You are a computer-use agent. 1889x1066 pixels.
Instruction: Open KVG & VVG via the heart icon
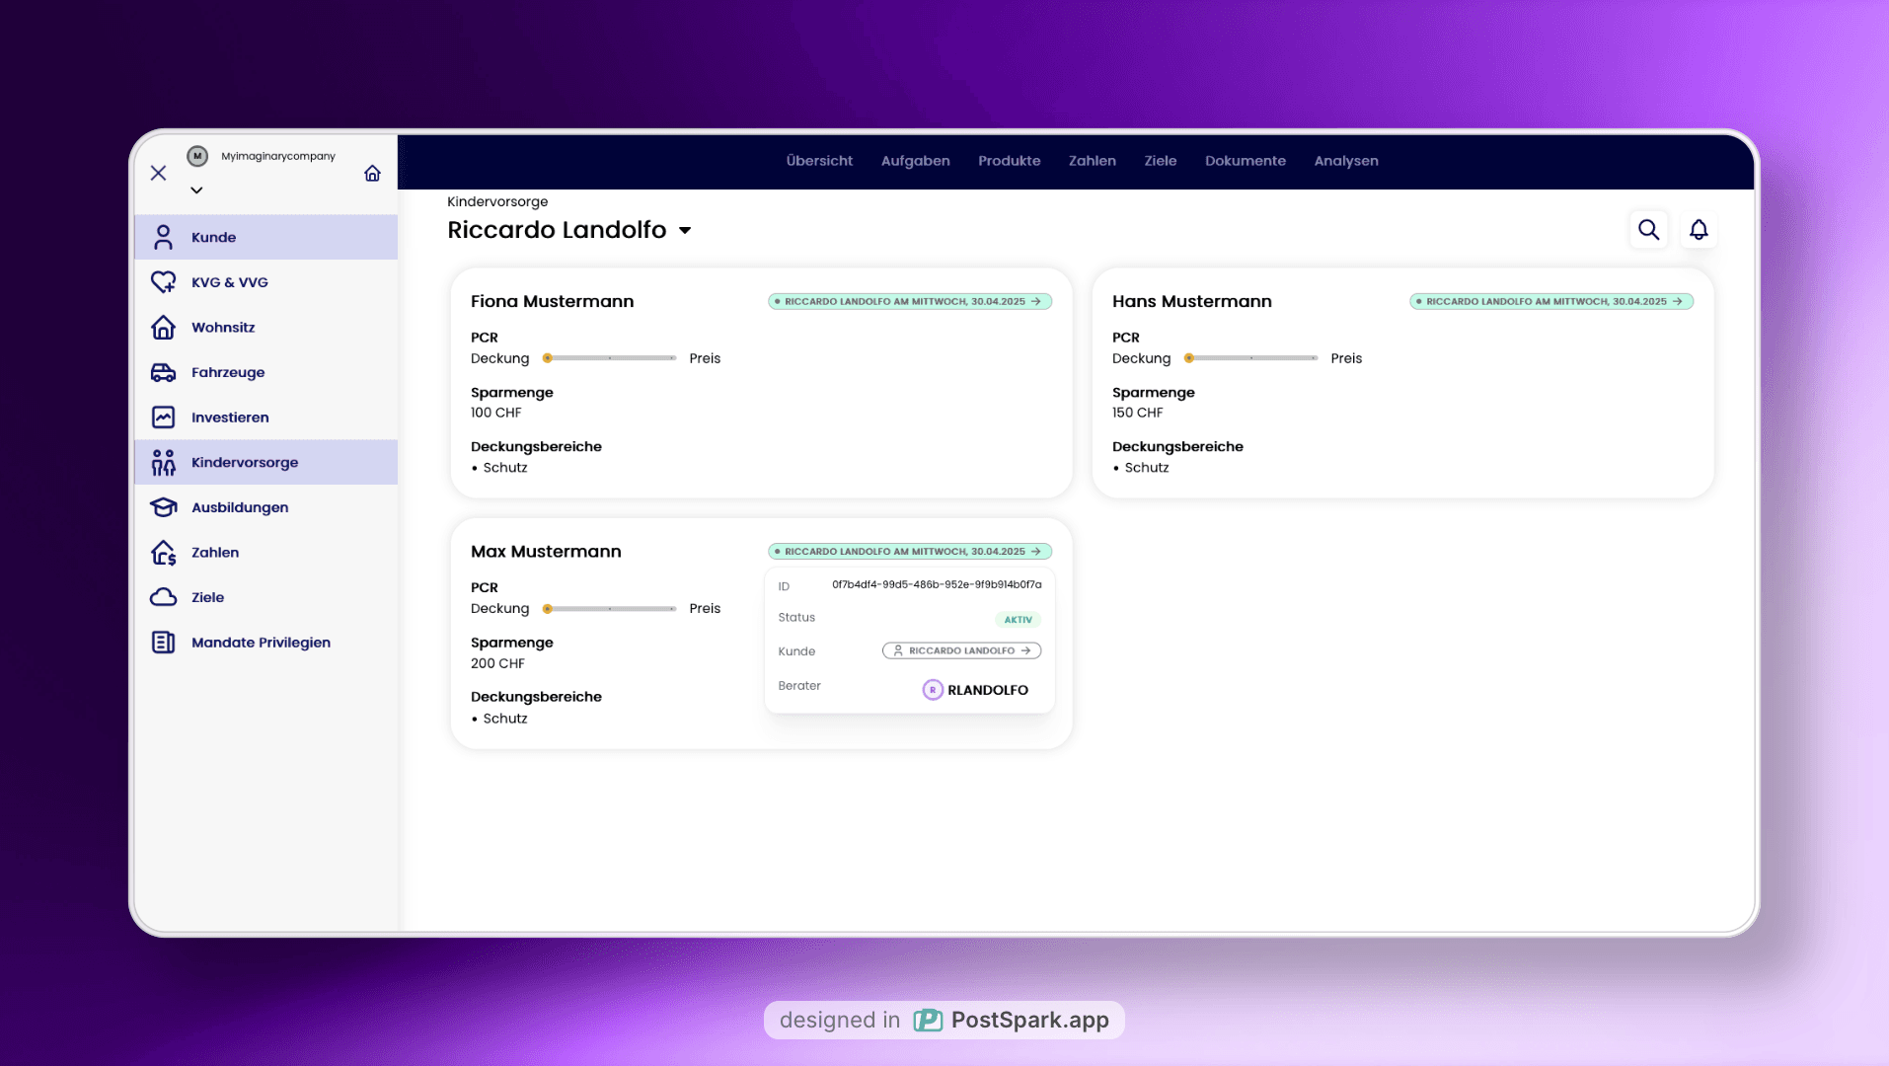click(164, 282)
